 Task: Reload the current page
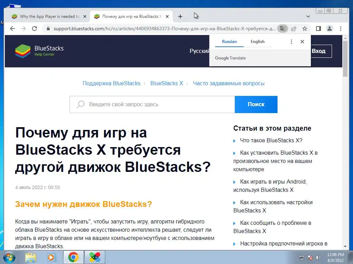[34, 29]
